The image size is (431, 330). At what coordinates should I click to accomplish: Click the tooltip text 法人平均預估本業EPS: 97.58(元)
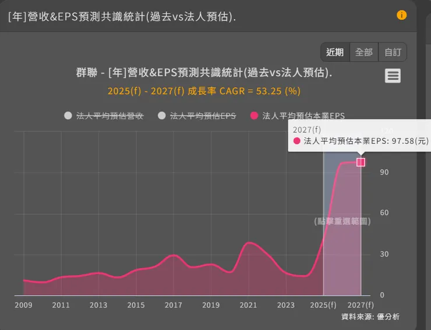(x=366, y=141)
